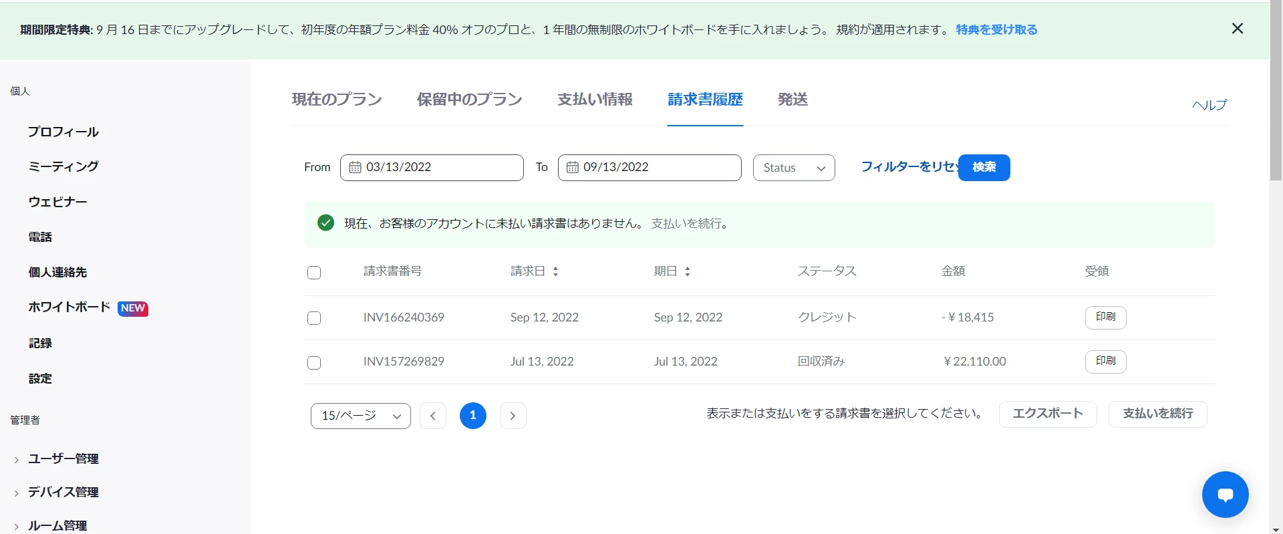Expand ユーザー管理 in sidebar
This screenshot has width=1283, height=534.
tap(63, 459)
